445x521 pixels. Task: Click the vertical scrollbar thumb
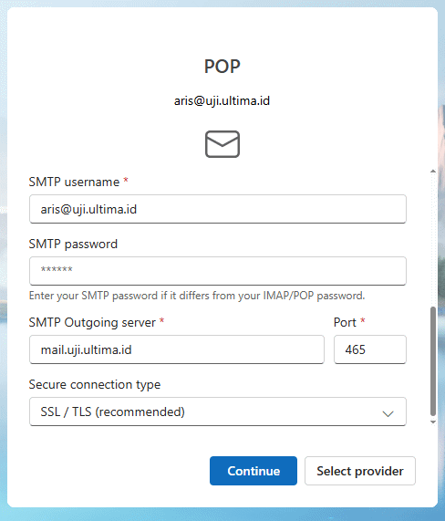pos(433,361)
